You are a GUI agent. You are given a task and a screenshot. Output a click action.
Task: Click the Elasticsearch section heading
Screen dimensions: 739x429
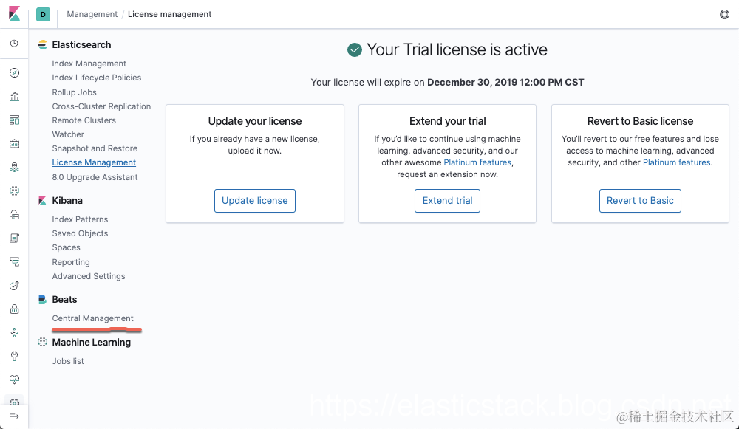point(81,45)
